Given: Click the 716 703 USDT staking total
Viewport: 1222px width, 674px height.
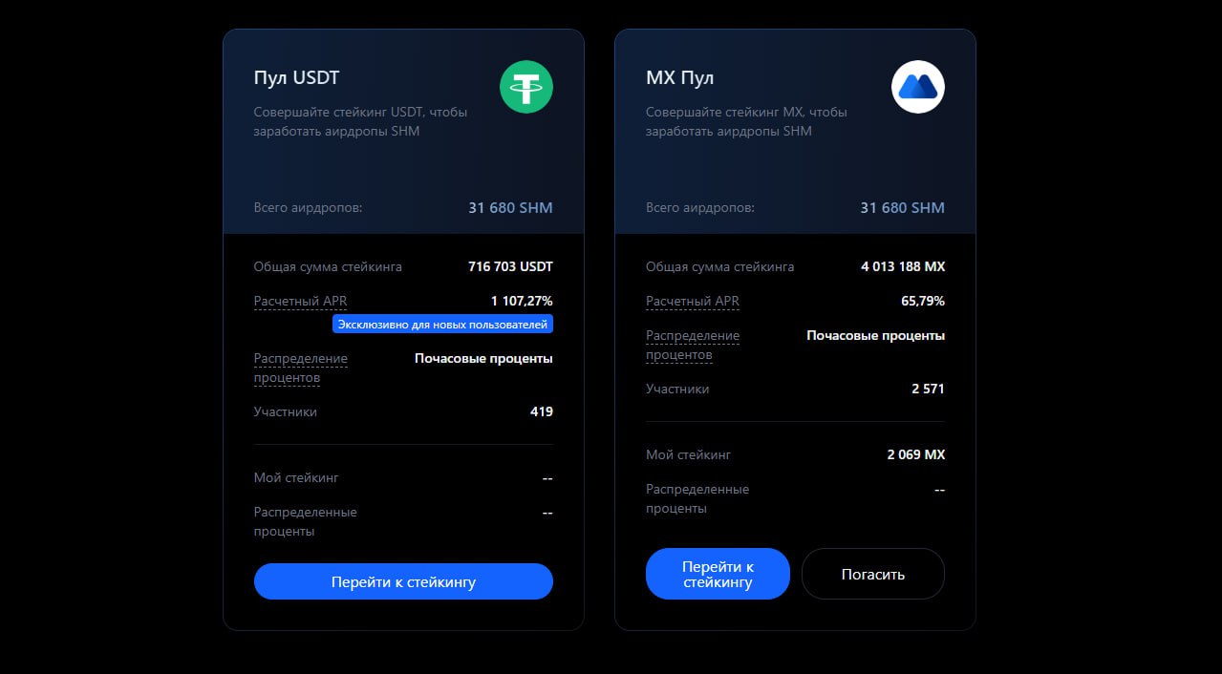Looking at the screenshot, I should (510, 266).
